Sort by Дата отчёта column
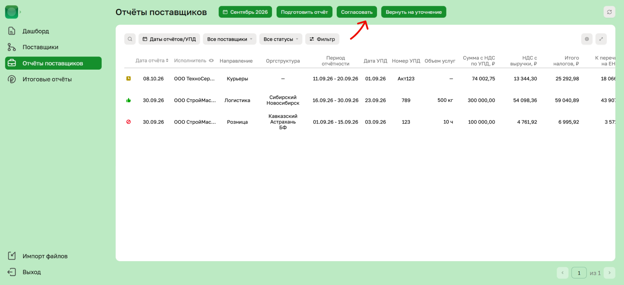The height and width of the screenshot is (285, 624). (x=152, y=61)
